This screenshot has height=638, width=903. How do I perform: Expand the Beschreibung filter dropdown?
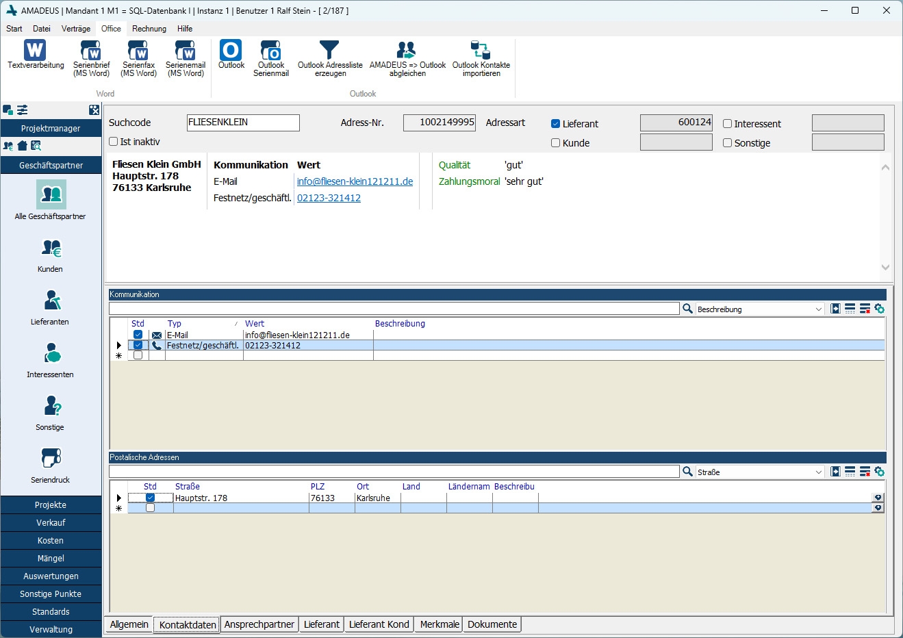point(818,309)
